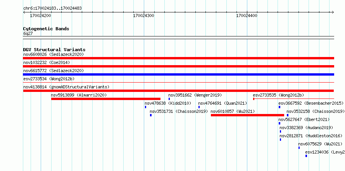Click the left arrow of the ruler

[24, 12]
